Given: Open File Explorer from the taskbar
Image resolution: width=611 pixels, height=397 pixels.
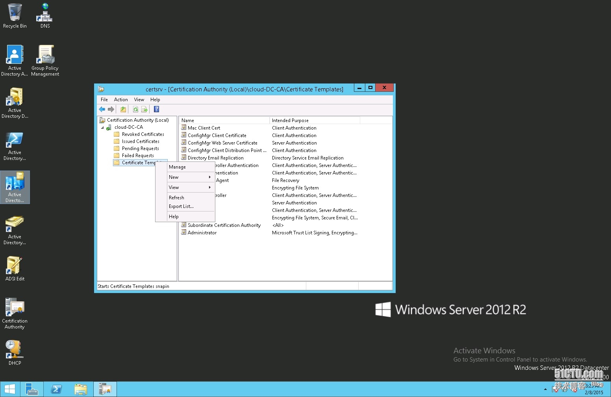Looking at the screenshot, I should (x=81, y=389).
